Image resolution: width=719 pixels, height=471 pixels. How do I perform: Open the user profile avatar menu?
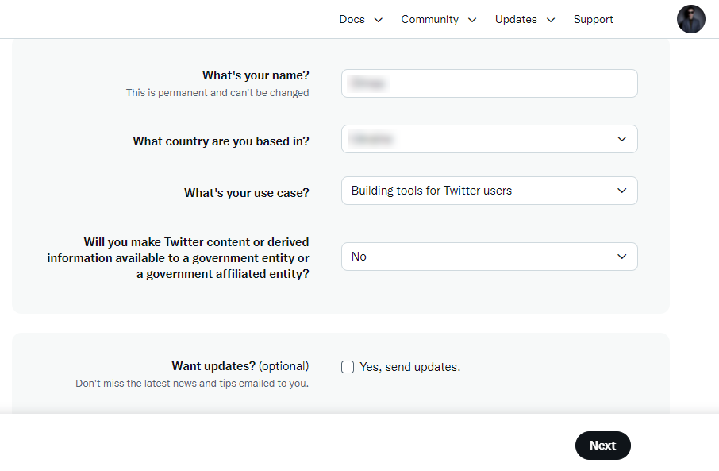(x=690, y=19)
